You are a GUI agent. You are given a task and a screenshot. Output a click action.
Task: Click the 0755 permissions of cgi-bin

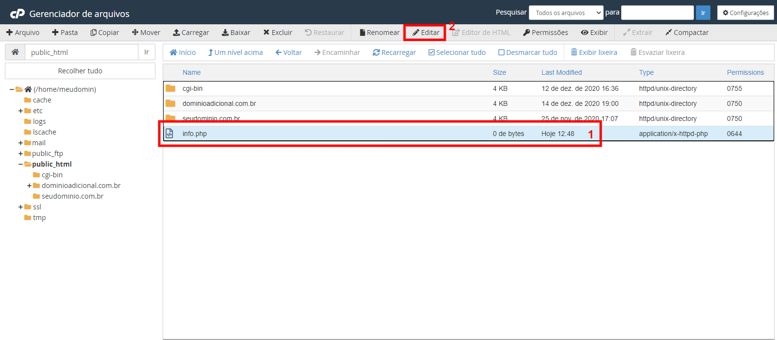click(734, 88)
